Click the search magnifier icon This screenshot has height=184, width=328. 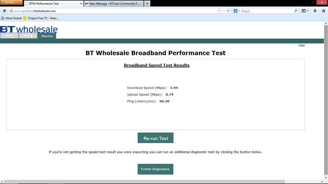point(295,10)
